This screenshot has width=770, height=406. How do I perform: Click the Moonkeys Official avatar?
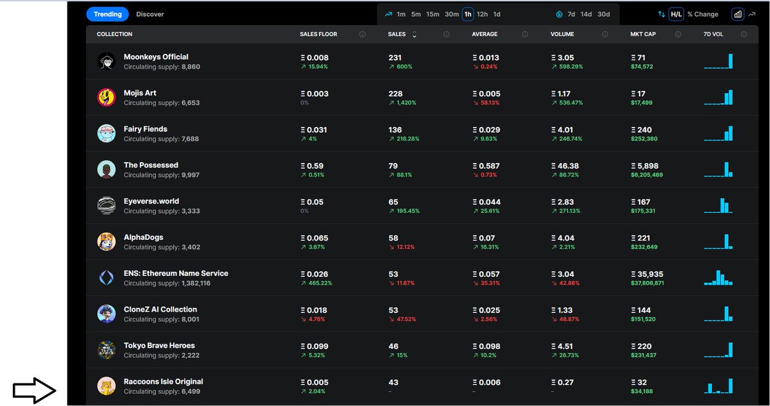tap(106, 62)
